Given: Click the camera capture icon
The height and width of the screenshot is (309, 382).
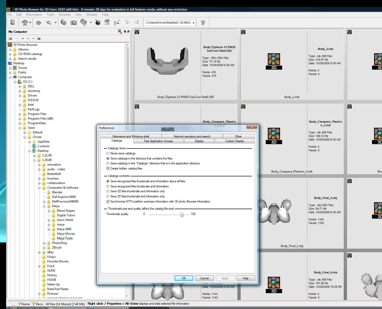Looking at the screenshot, I should (x=74, y=23).
